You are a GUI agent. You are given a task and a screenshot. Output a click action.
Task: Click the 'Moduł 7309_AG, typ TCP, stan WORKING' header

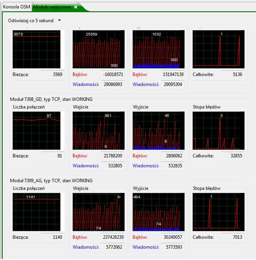pyautogui.click(x=51, y=180)
